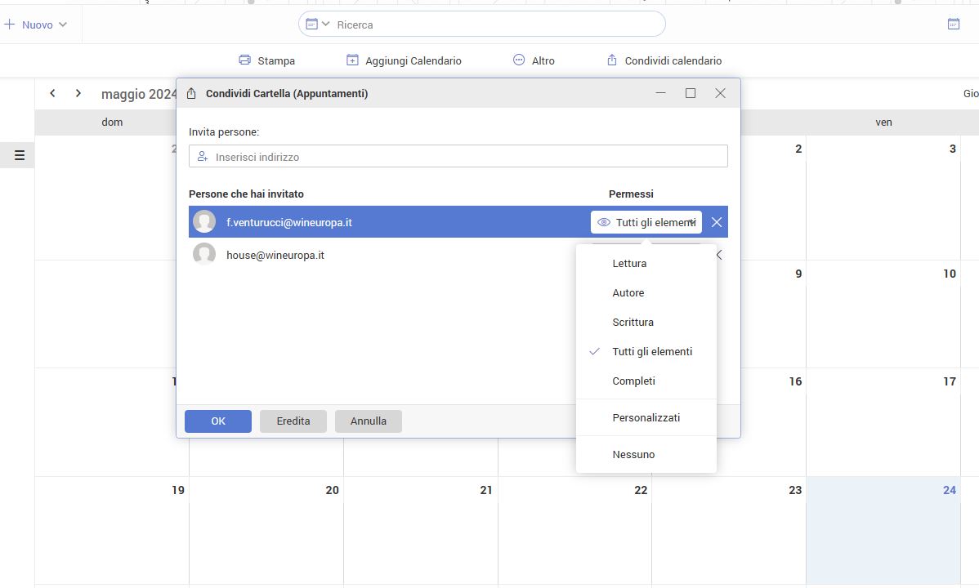Click the Eredita button
This screenshot has height=588, width=979.
[x=293, y=421]
